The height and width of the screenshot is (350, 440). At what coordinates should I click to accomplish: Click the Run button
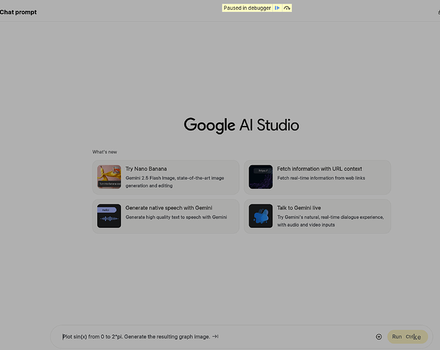pyautogui.click(x=407, y=337)
